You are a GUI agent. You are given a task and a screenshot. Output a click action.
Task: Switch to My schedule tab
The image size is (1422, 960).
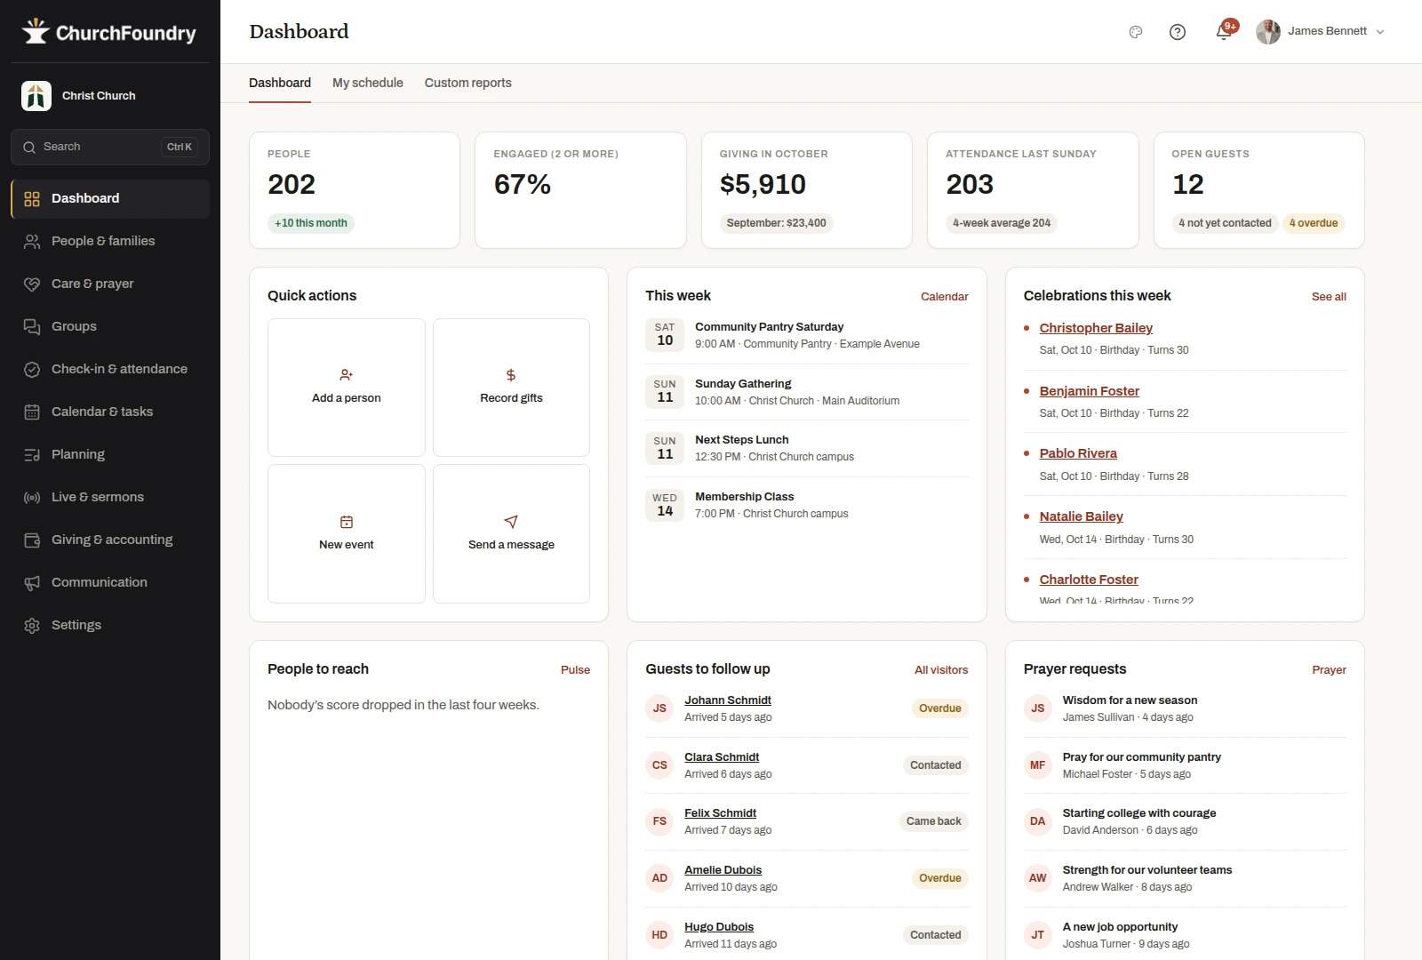pyautogui.click(x=368, y=83)
